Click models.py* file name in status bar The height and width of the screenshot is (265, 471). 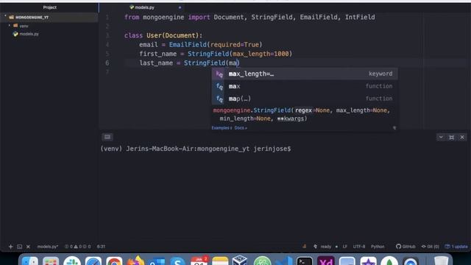(48, 247)
